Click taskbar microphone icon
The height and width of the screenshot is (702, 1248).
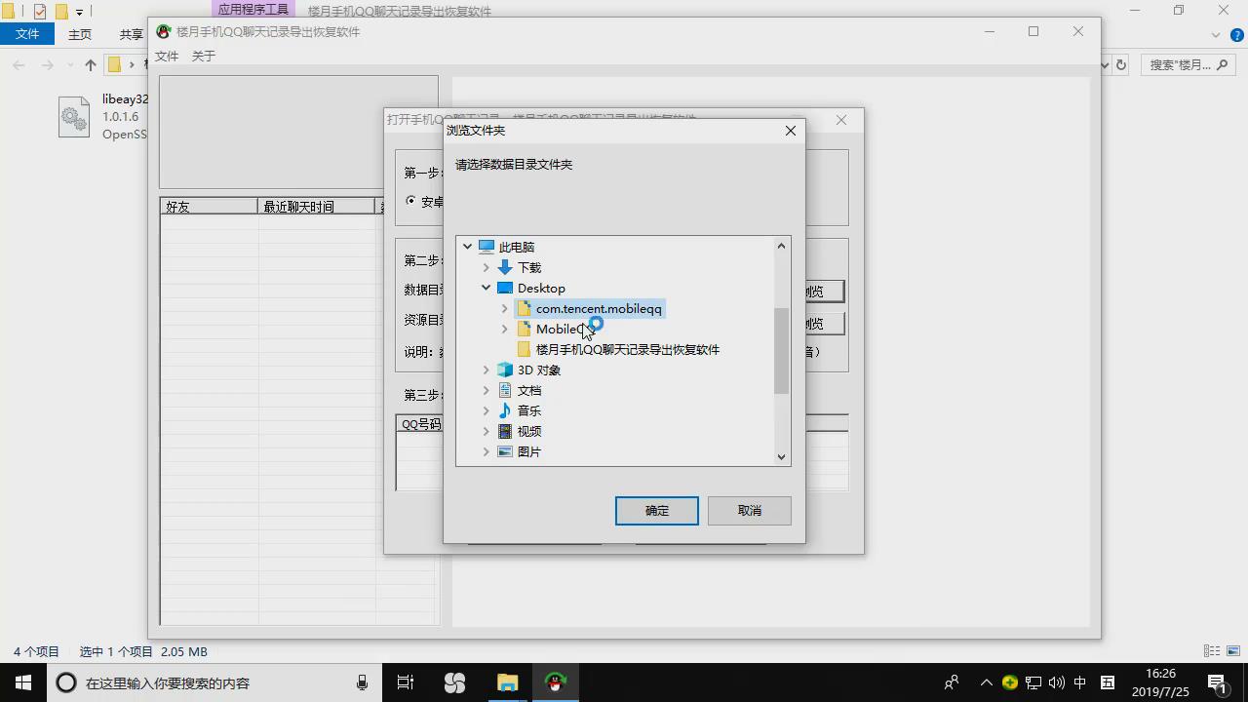tap(363, 682)
